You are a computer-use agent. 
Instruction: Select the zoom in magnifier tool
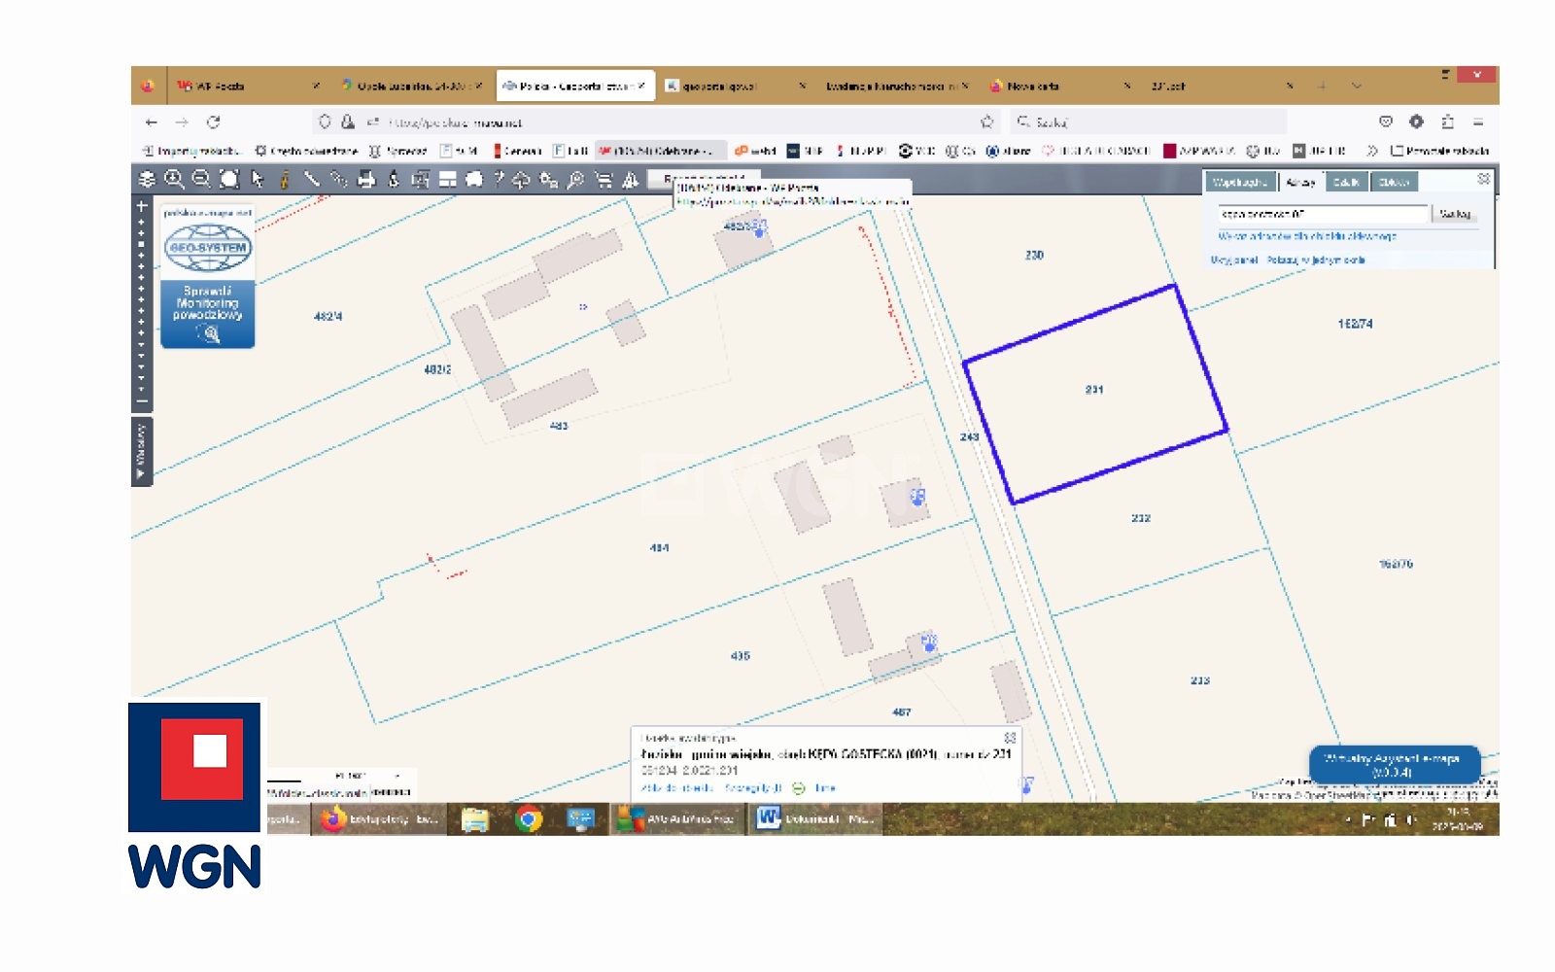[x=174, y=179]
